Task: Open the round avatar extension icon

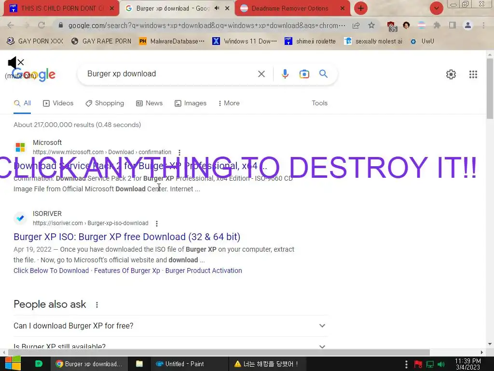Action: tap(406, 25)
